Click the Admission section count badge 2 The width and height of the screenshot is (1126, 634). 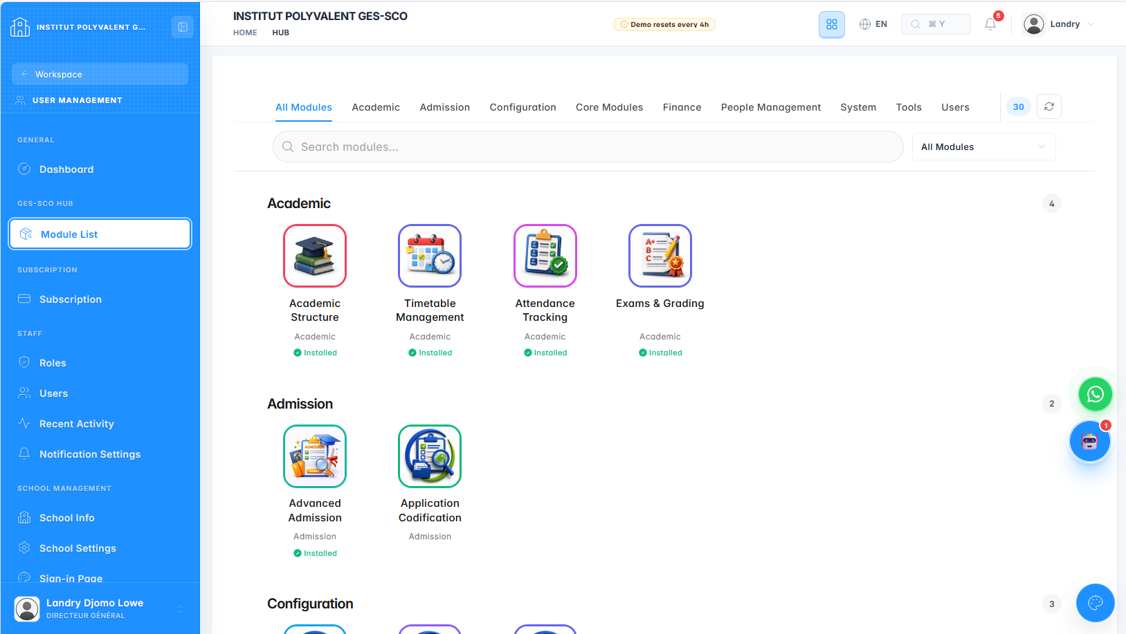pyautogui.click(x=1052, y=404)
